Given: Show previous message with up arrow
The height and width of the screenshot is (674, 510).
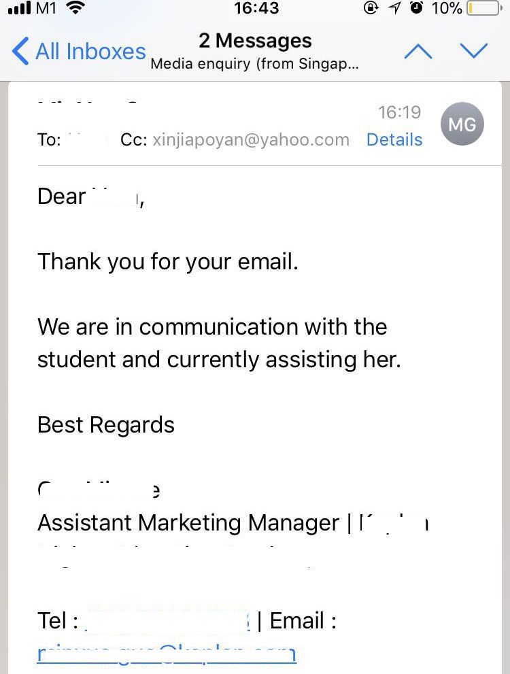Looking at the screenshot, I should point(418,51).
